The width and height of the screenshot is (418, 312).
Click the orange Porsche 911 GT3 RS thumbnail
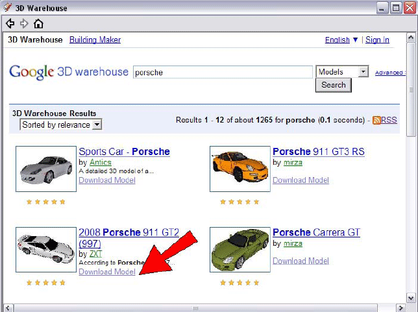click(x=240, y=169)
